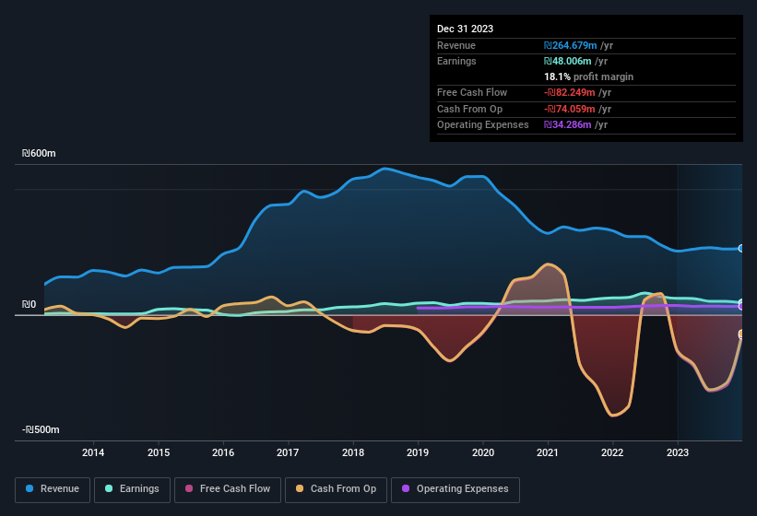Click the 2017 label on the x-axis

(x=288, y=452)
